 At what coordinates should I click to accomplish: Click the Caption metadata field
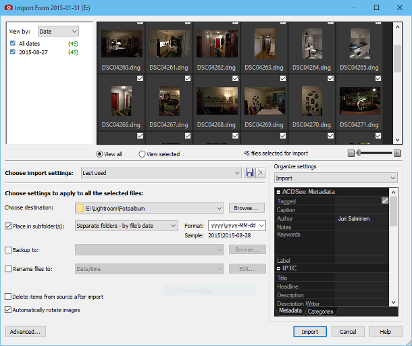click(362, 209)
